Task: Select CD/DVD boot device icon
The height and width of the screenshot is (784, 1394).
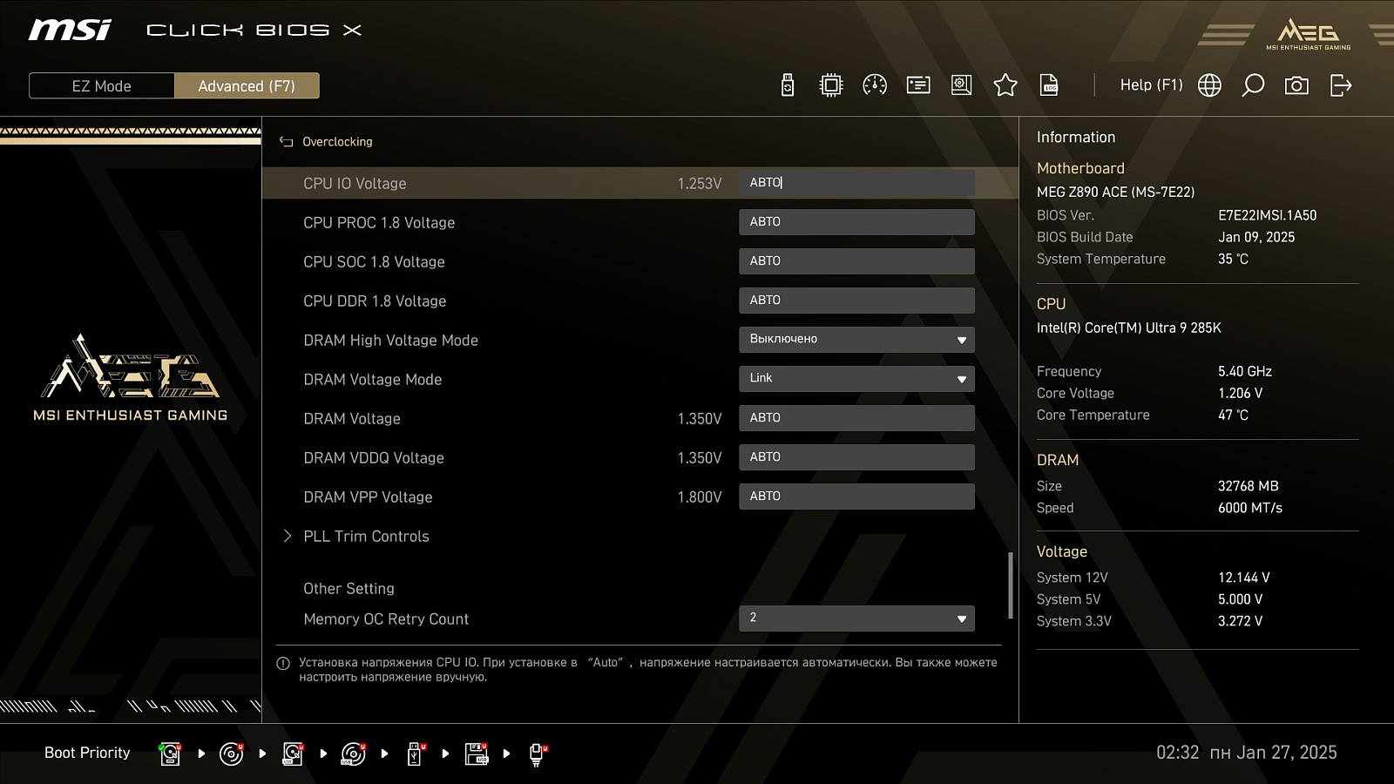Action: (x=232, y=754)
